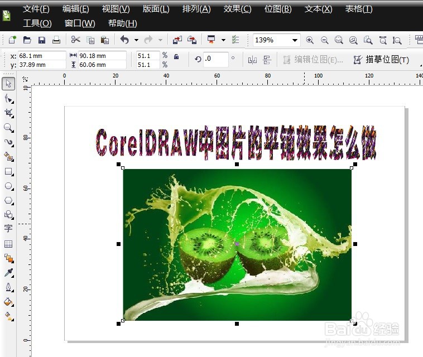Click the width field 90.18 mm

102,56
